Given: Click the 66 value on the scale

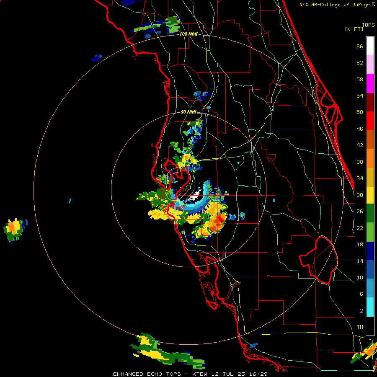Looking at the screenshot, I should pyautogui.click(x=360, y=46).
